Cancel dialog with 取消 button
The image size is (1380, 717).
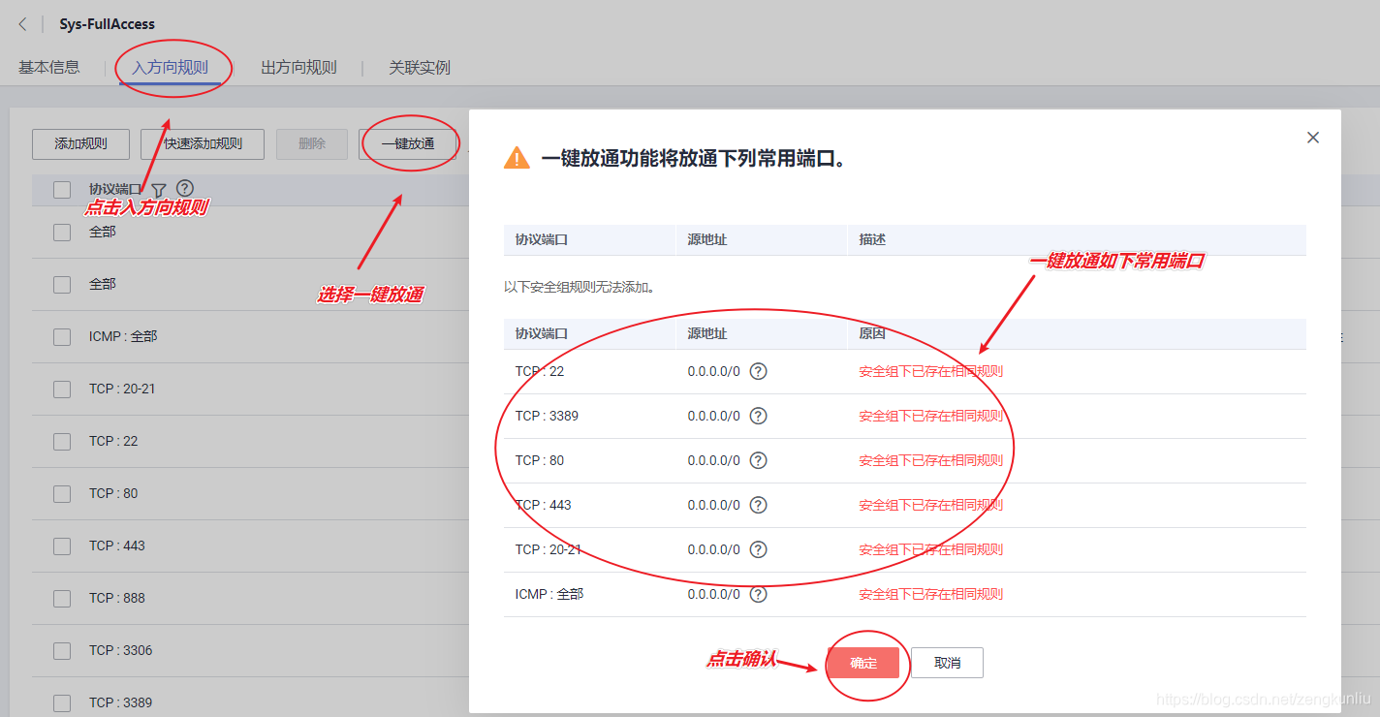coord(947,663)
